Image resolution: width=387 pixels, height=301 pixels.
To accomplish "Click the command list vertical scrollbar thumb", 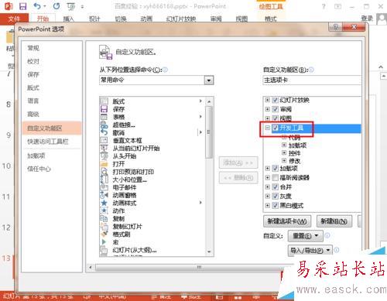I will point(209,132).
